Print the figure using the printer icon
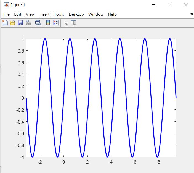The height and width of the screenshot is (173, 194). point(28,23)
